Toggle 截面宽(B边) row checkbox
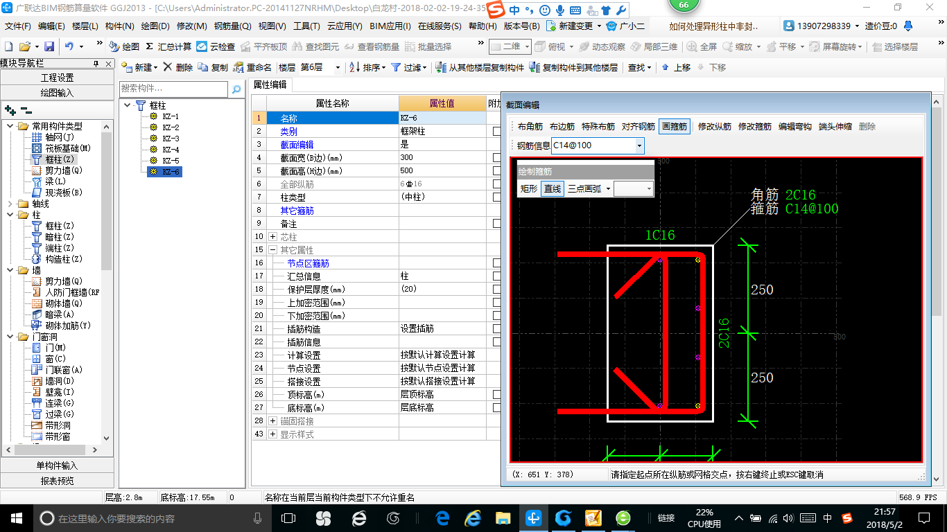The image size is (947, 532). [x=496, y=157]
